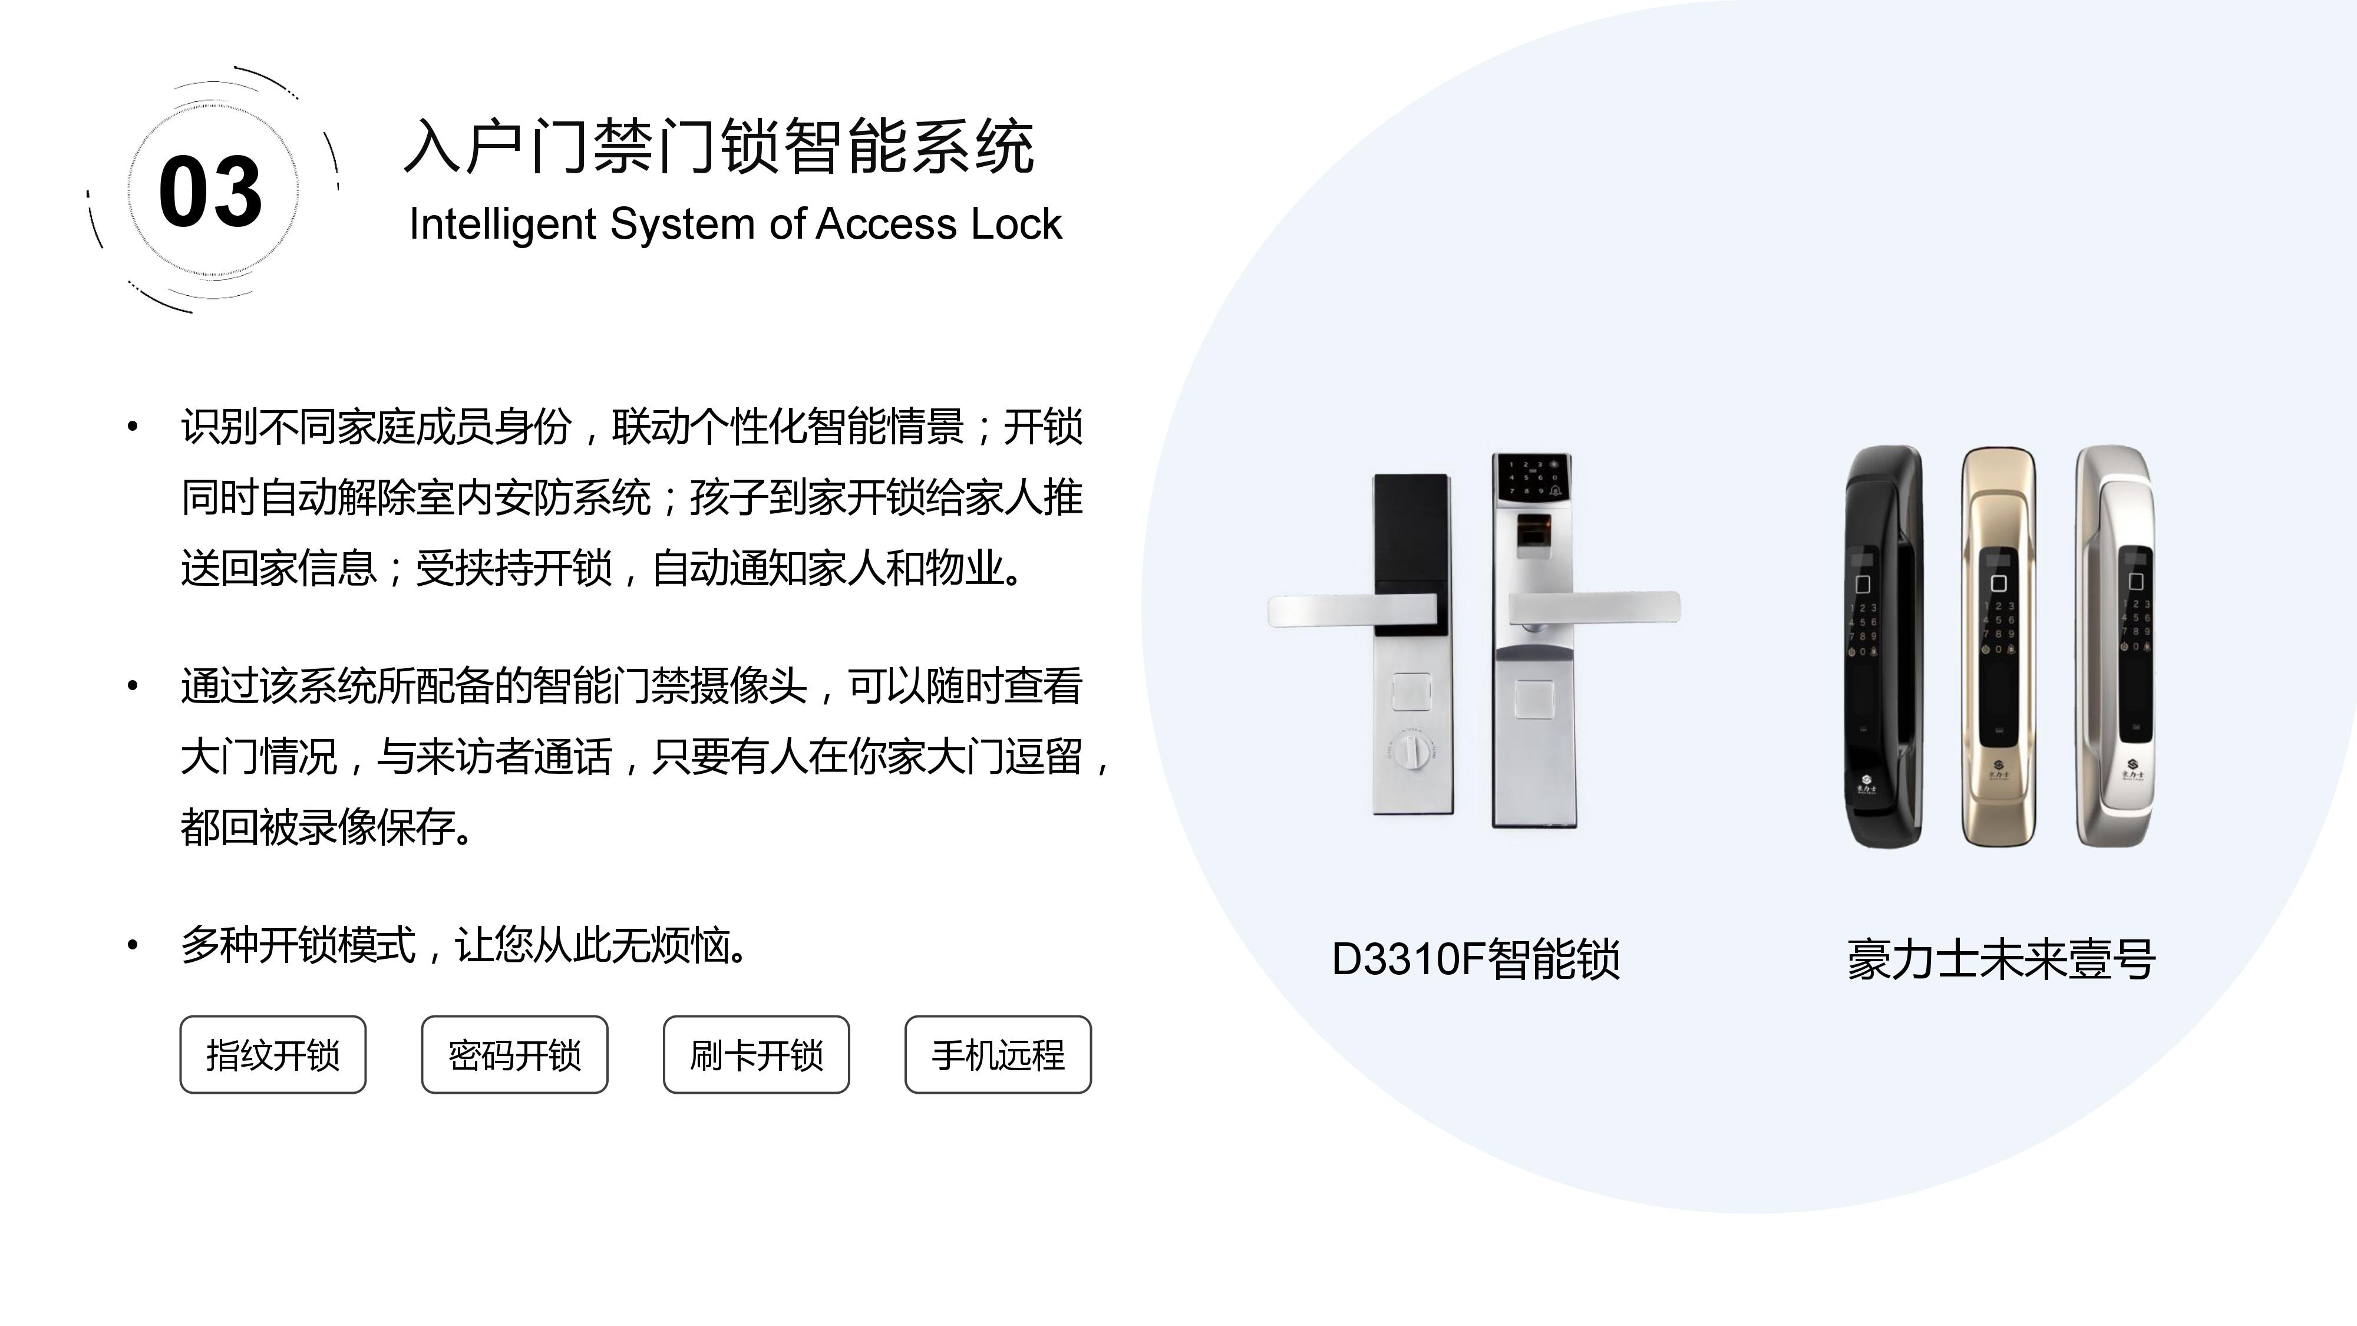Image resolution: width=2357 pixels, height=1326 pixels.
Task: Select the D3310F lock front panel with keypad
Action: click(x=1587, y=641)
